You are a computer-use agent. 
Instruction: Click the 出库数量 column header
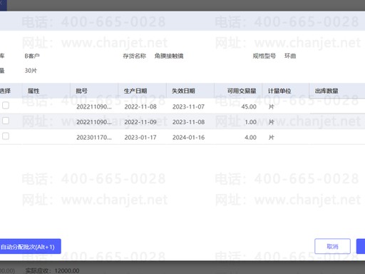click(x=337, y=91)
